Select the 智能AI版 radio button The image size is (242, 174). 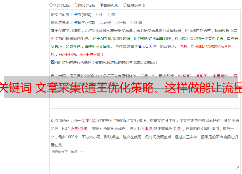click(x=101, y=5)
